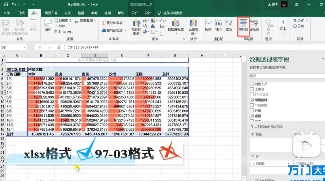Insert an Ω 符号 symbol

pyautogui.click(x=299, y=26)
